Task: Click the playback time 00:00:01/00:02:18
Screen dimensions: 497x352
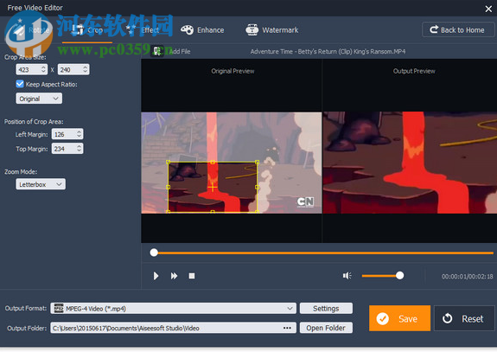Action: tap(468, 277)
